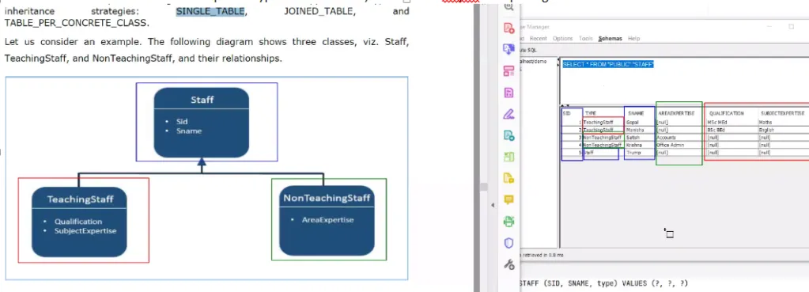Collapse the tools pane with left arrow

coord(492,205)
